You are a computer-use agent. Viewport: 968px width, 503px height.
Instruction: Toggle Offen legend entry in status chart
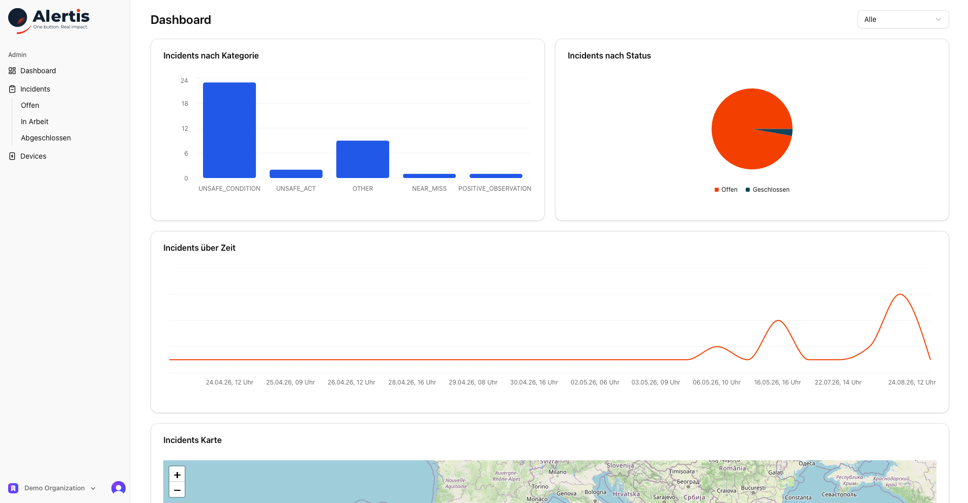coord(726,190)
